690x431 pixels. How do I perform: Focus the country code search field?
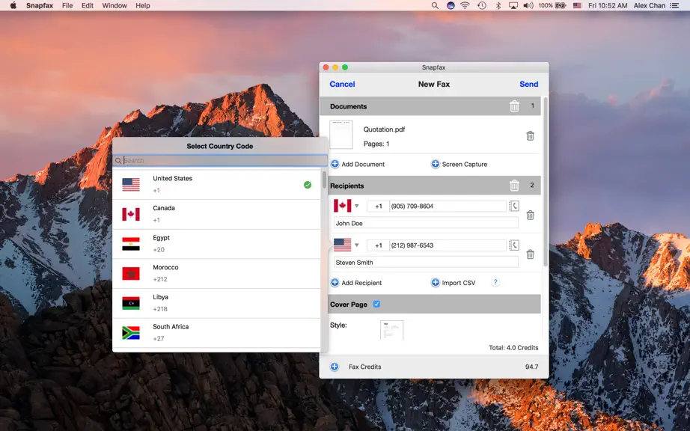tap(220, 161)
